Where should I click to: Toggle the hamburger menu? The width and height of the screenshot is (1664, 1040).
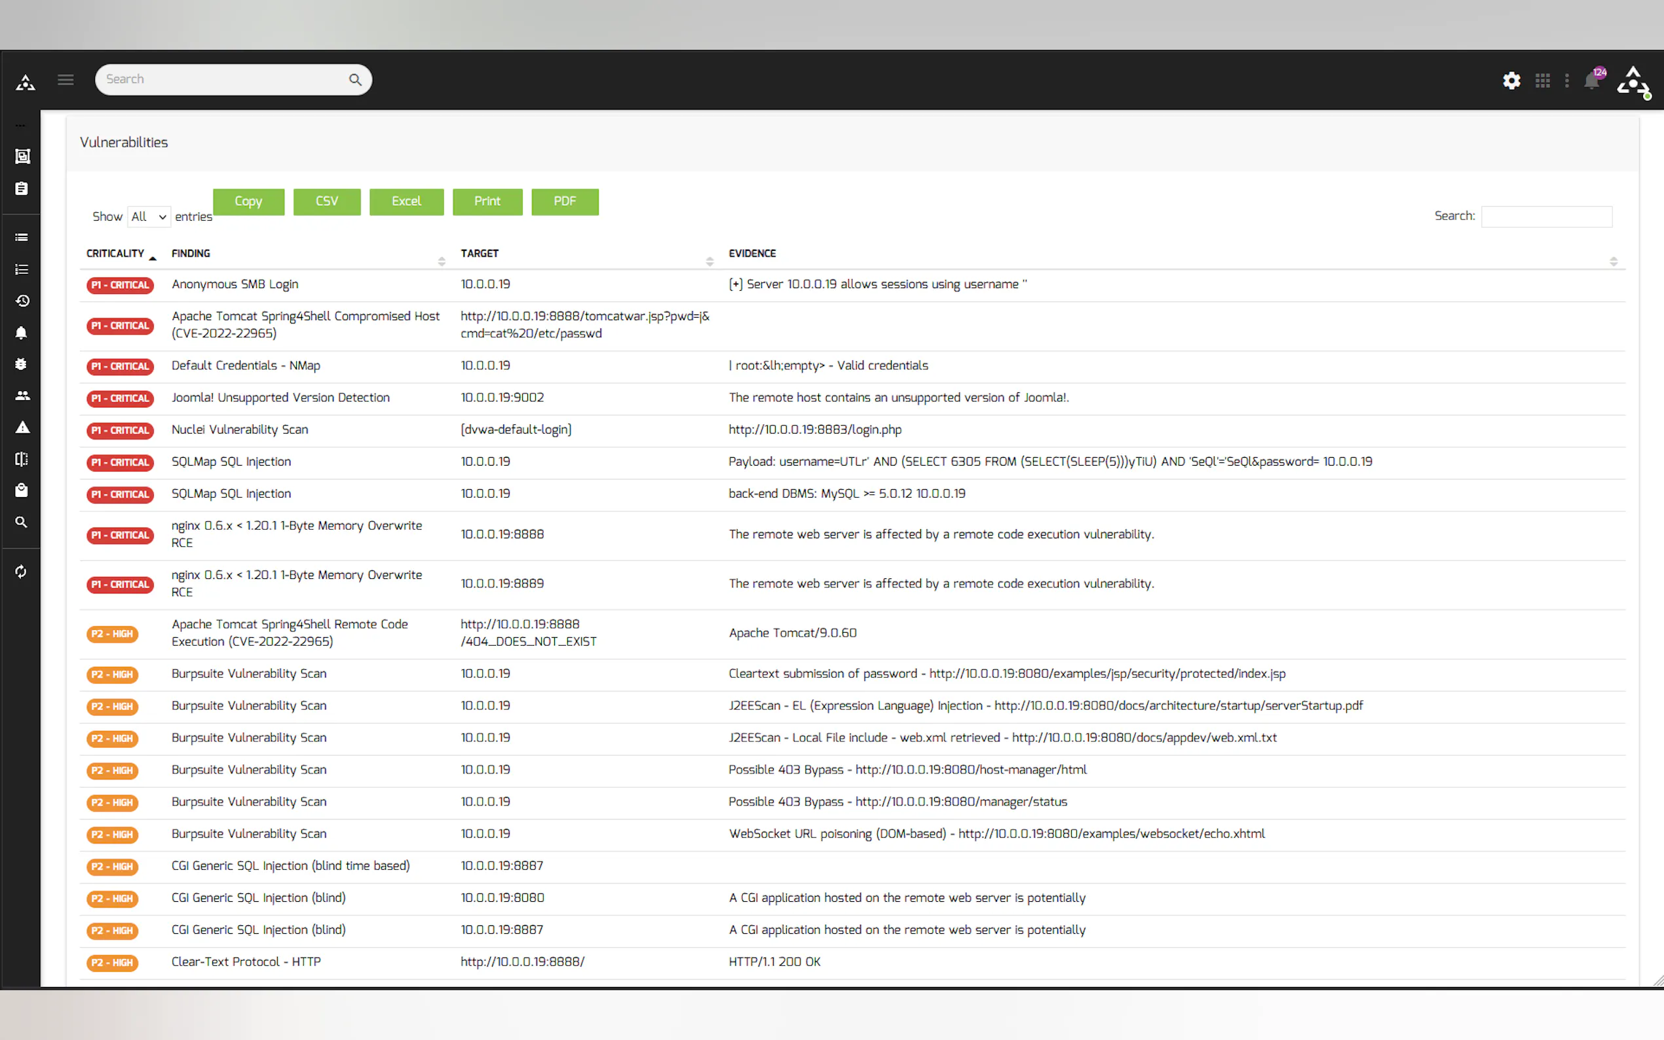tap(66, 80)
